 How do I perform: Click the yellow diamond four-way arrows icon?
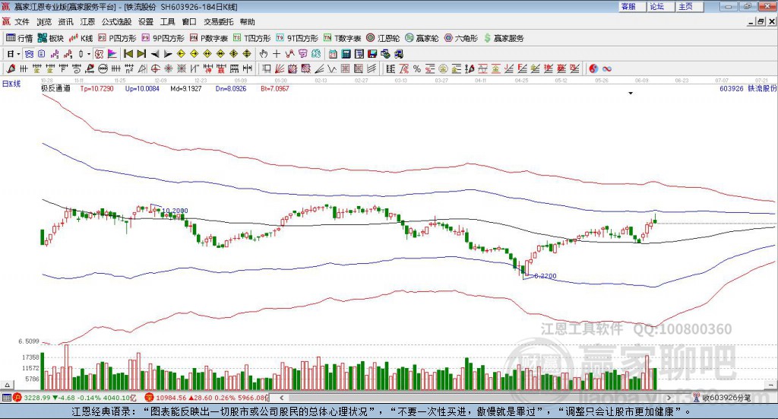247,54
